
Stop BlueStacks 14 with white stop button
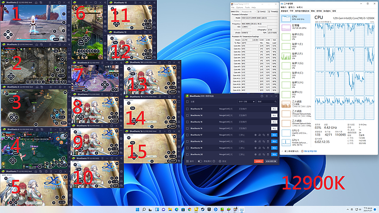(x=274, y=115)
